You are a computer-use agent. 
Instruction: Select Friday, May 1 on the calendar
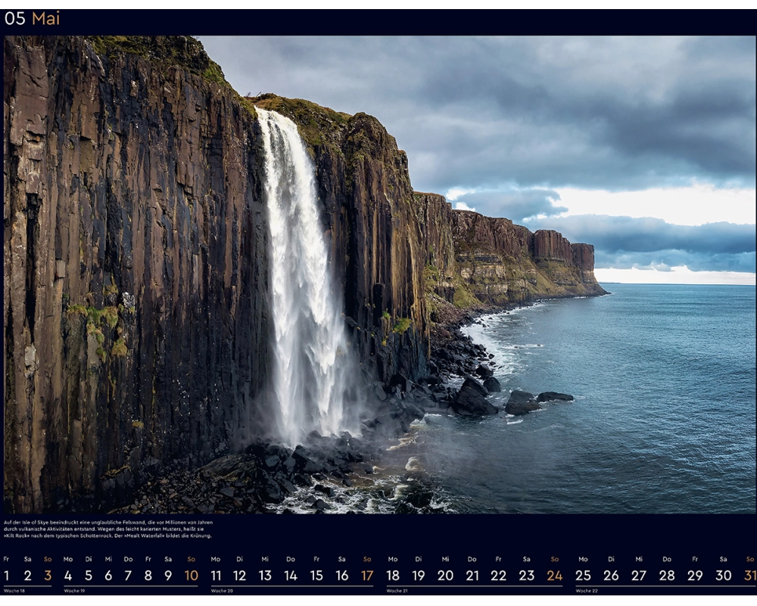pyautogui.click(x=7, y=575)
